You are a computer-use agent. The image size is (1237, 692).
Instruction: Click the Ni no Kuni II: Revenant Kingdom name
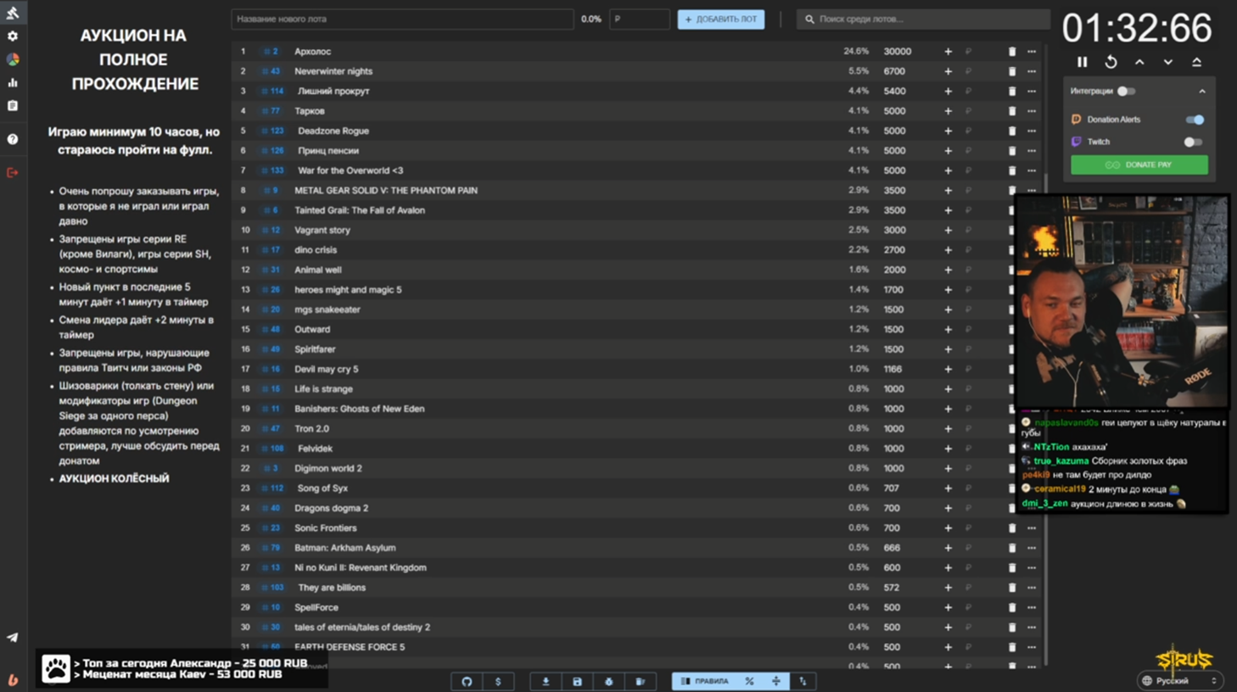361,567
